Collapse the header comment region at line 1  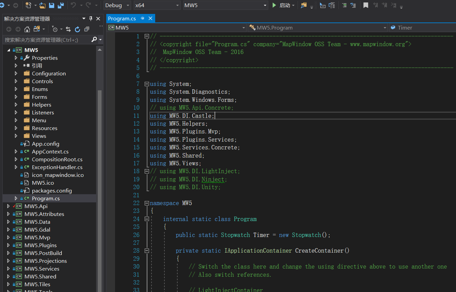147,36
